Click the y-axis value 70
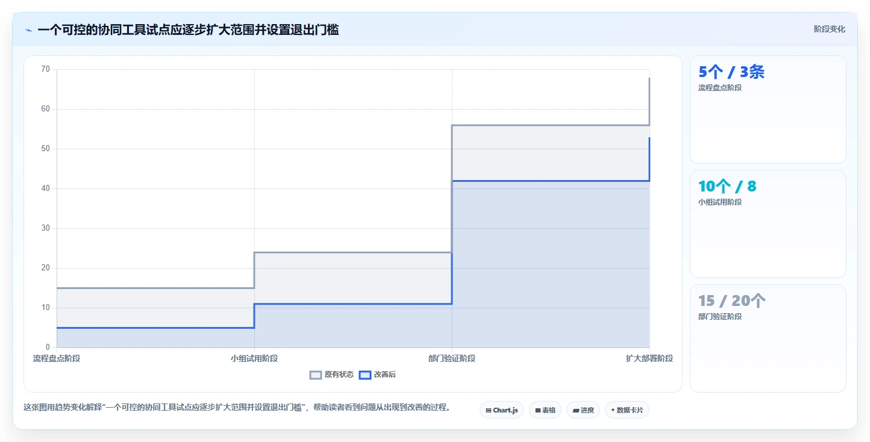870x442 pixels. click(x=46, y=69)
